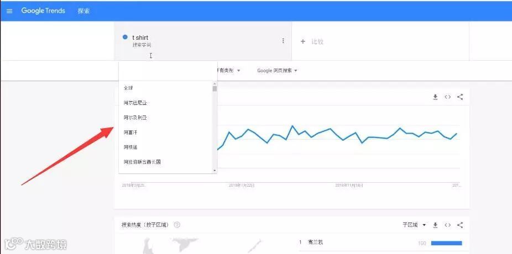Screen dimensions: 512x254
Task: Add a comparison term with + 比较
Action: click(x=312, y=41)
